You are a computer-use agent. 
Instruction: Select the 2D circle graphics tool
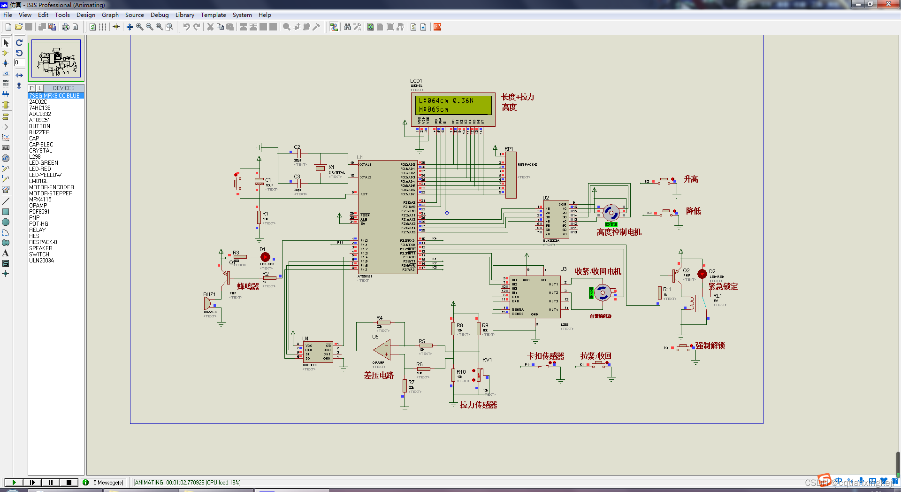click(6, 222)
